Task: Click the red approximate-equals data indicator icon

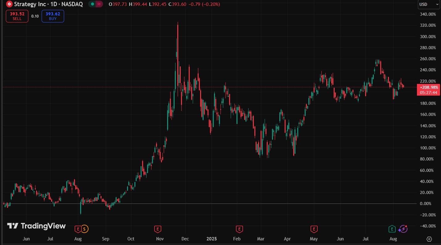Action: pyautogui.click(x=99, y=4)
